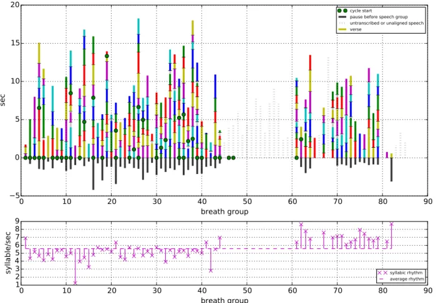Click the black pause line sample in legend
Image resolution: width=436 pixels, height=303 pixels.
(342, 17)
